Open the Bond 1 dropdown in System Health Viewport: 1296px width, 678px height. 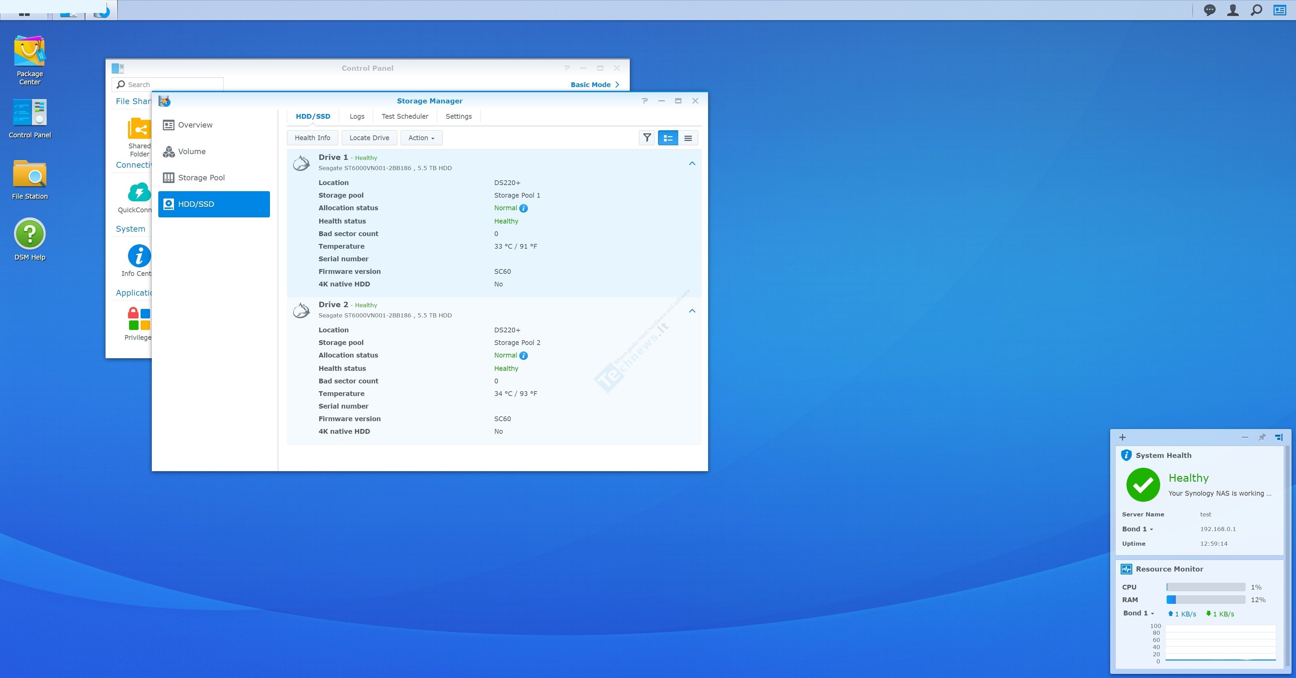point(1137,529)
